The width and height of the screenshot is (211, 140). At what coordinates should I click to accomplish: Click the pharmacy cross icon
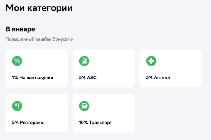151,61
